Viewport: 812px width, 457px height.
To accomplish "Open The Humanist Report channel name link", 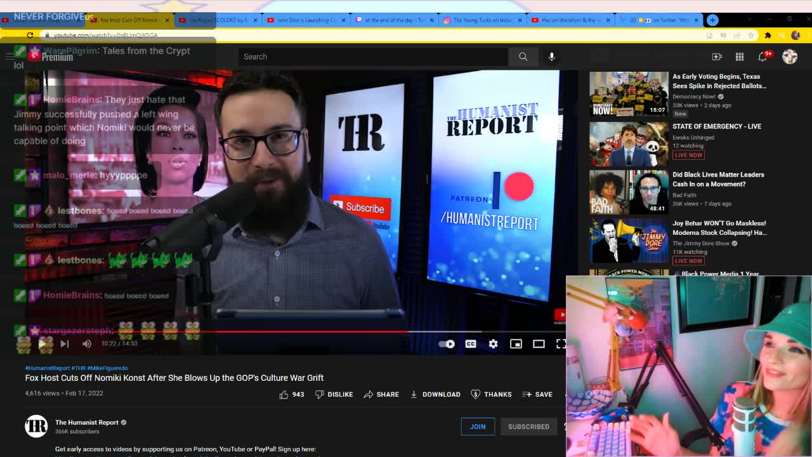I will (87, 422).
